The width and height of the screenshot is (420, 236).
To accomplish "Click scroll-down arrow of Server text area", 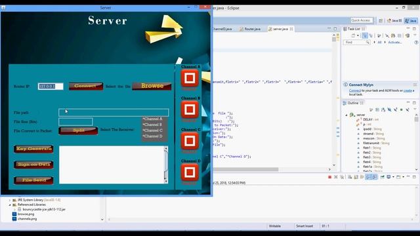I will click(166, 182).
